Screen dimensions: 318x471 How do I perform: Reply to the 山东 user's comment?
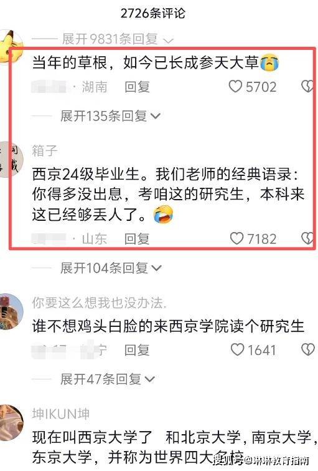click(137, 239)
